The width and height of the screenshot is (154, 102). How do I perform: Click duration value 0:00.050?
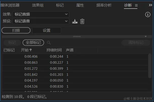point(57,80)
